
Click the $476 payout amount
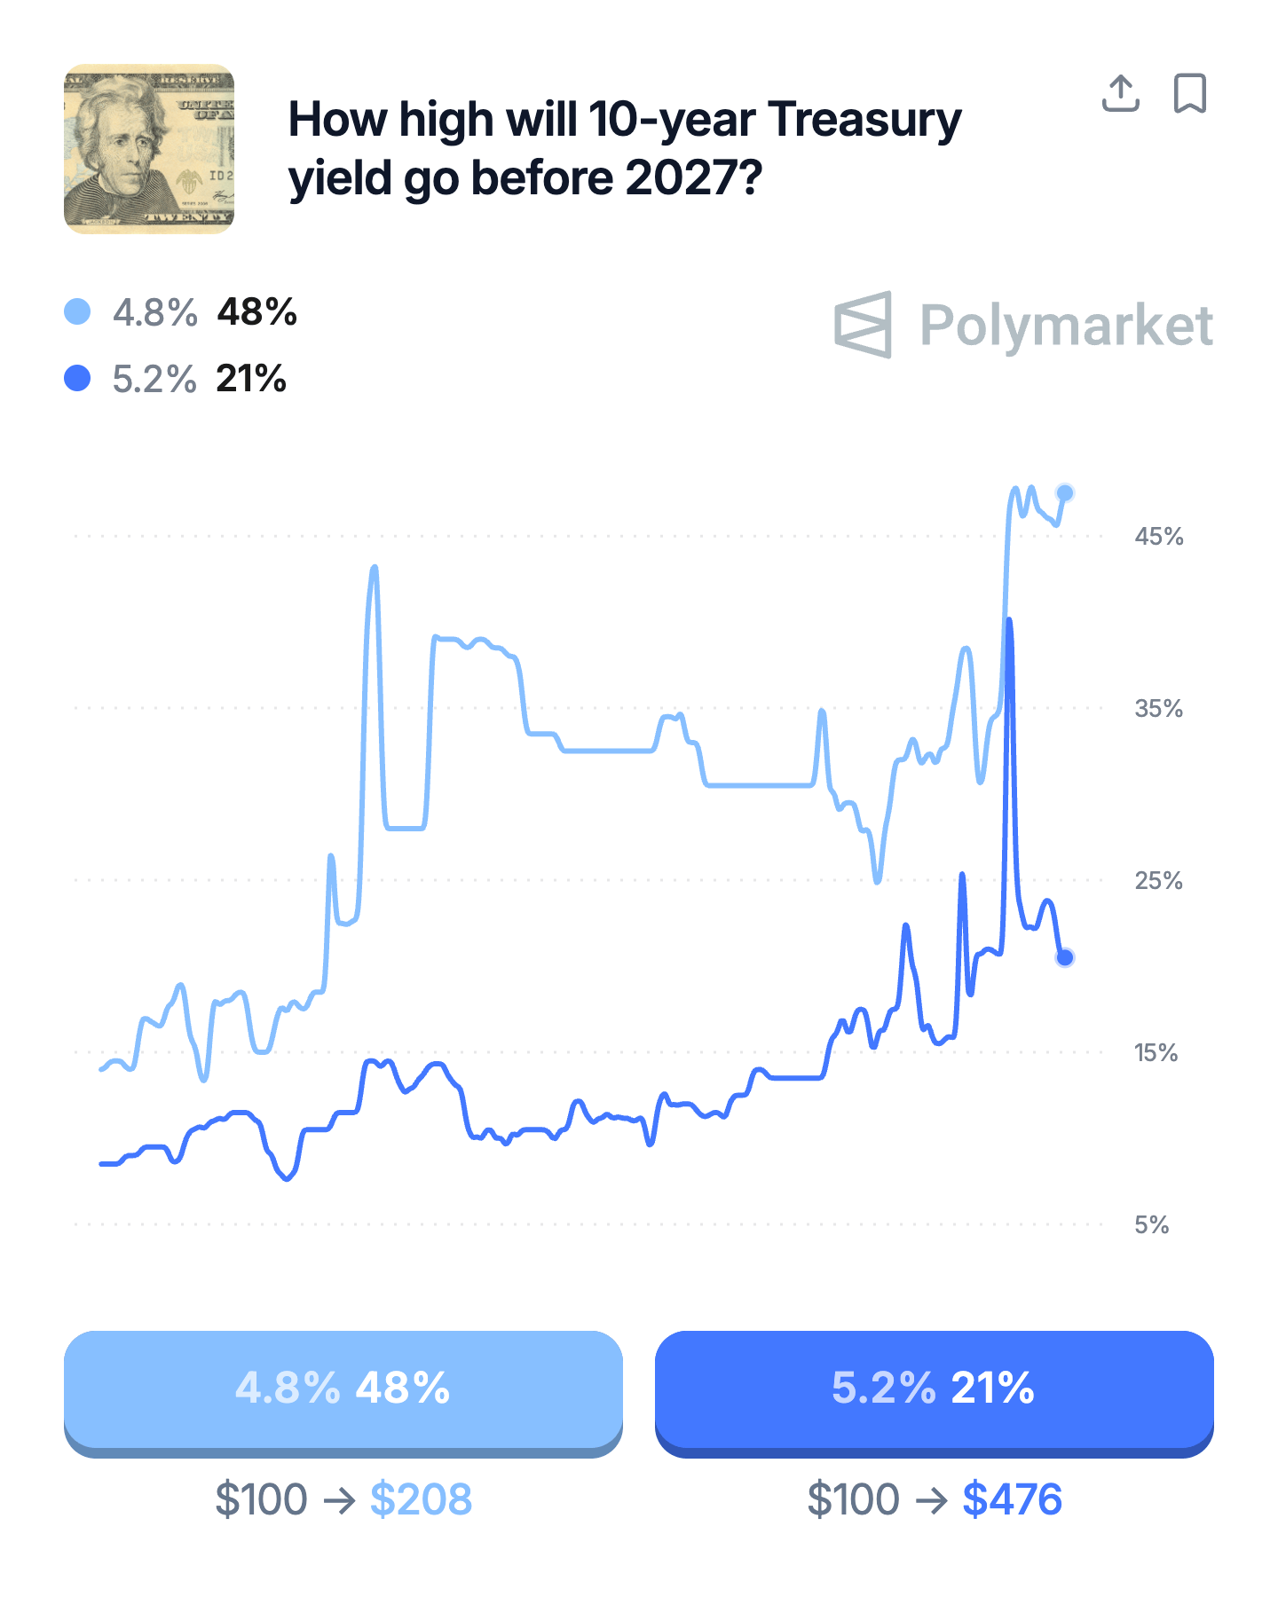(1012, 1499)
